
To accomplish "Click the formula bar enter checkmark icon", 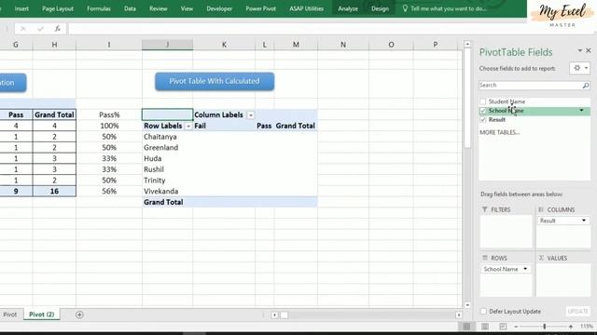I will [40, 29].
